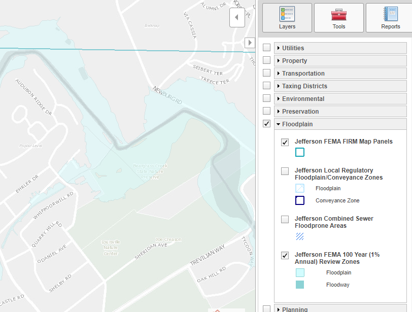Expand the Utilities layer group

(279, 48)
